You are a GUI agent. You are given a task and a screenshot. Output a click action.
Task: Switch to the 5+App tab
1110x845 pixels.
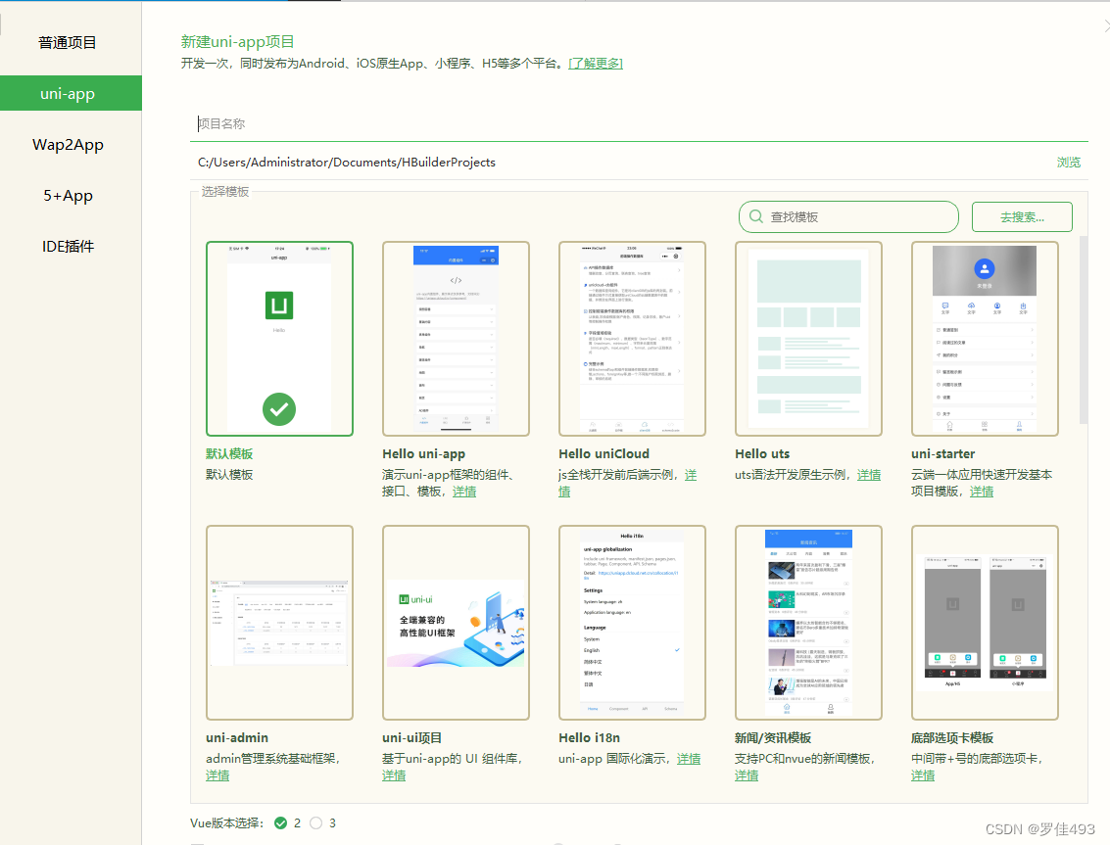click(x=68, y=196)
